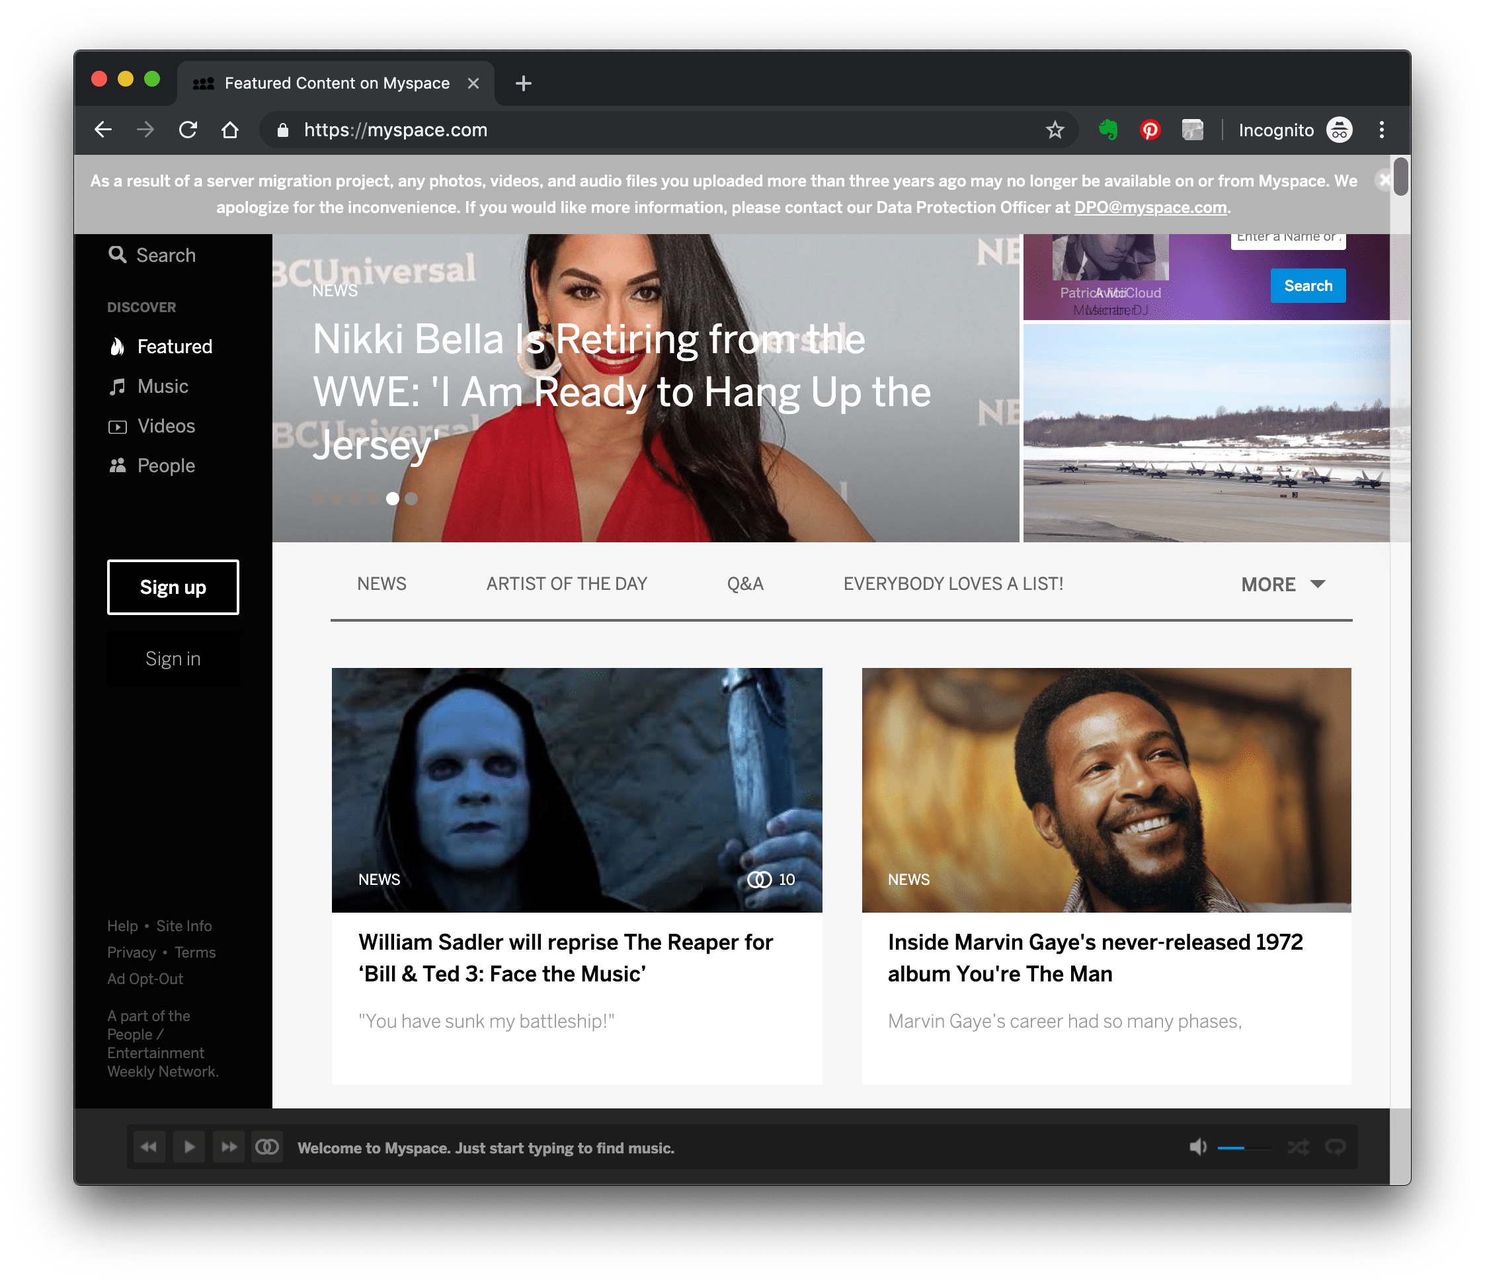Select the highlighted white carousel dot
The width and height of the screenshot is (1485, 1283).
(x=392, y=499)
